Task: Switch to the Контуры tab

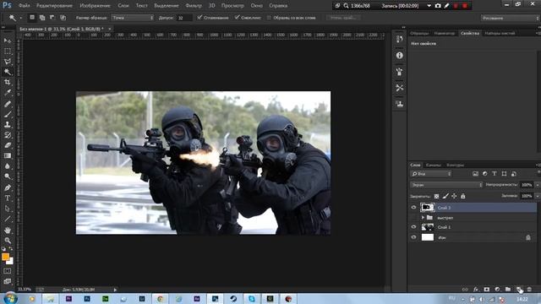Action: 455,166
